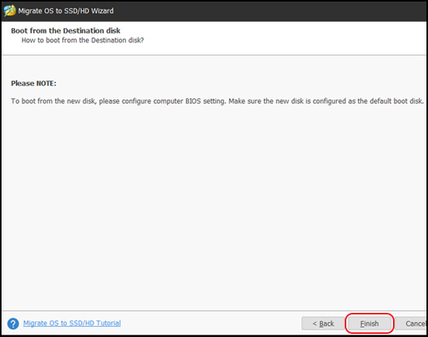Click the blue help question mark icon
Viewport: 428px width, 337px height.
coord(12,324)
